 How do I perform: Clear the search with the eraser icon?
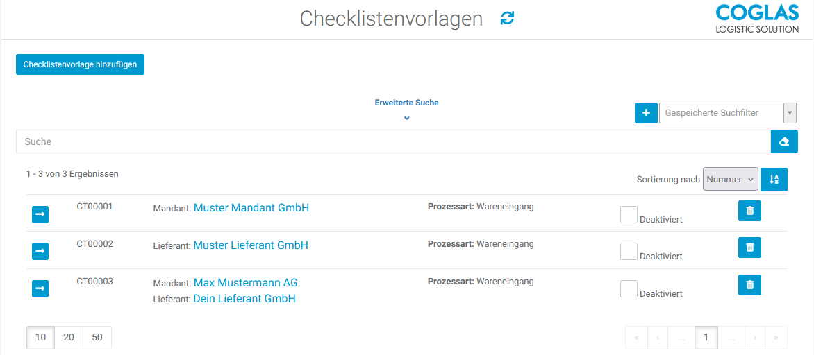784,141
